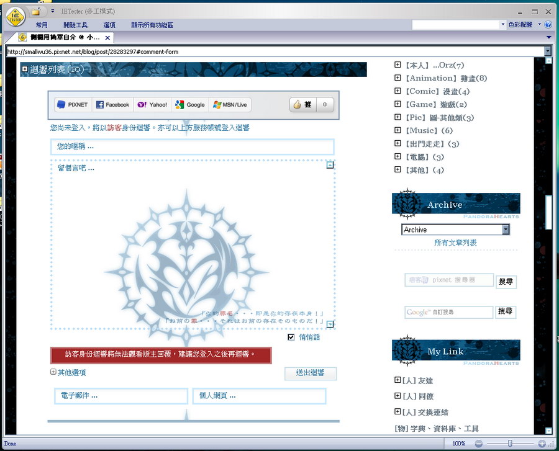Click the IETester application logo button
The width and height of the screenshot is (559, 451).
click(x=16, y=17)
